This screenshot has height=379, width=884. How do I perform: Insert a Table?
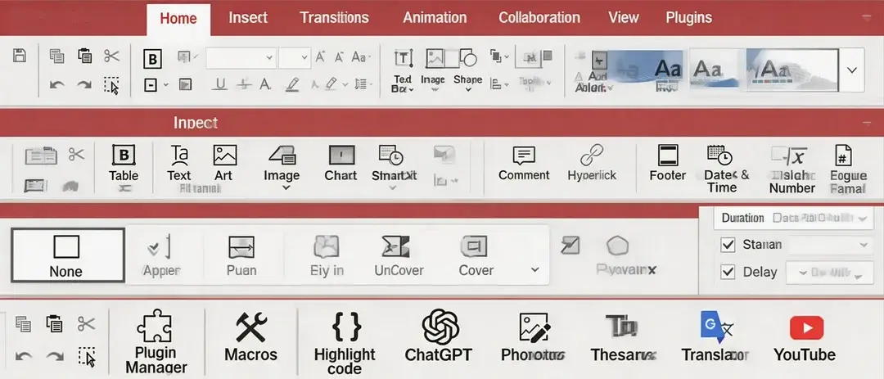124,164
